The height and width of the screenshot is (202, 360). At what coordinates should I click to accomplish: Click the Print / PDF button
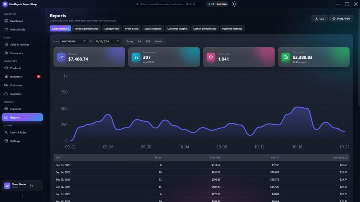[x=341, y=19]
